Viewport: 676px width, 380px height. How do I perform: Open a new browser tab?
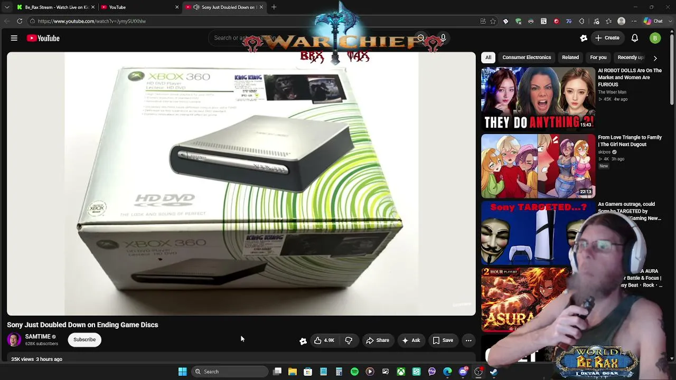pos(274,7)
